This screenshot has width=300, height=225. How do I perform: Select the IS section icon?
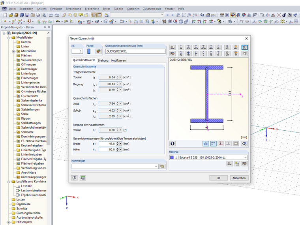tap(211, 54)
